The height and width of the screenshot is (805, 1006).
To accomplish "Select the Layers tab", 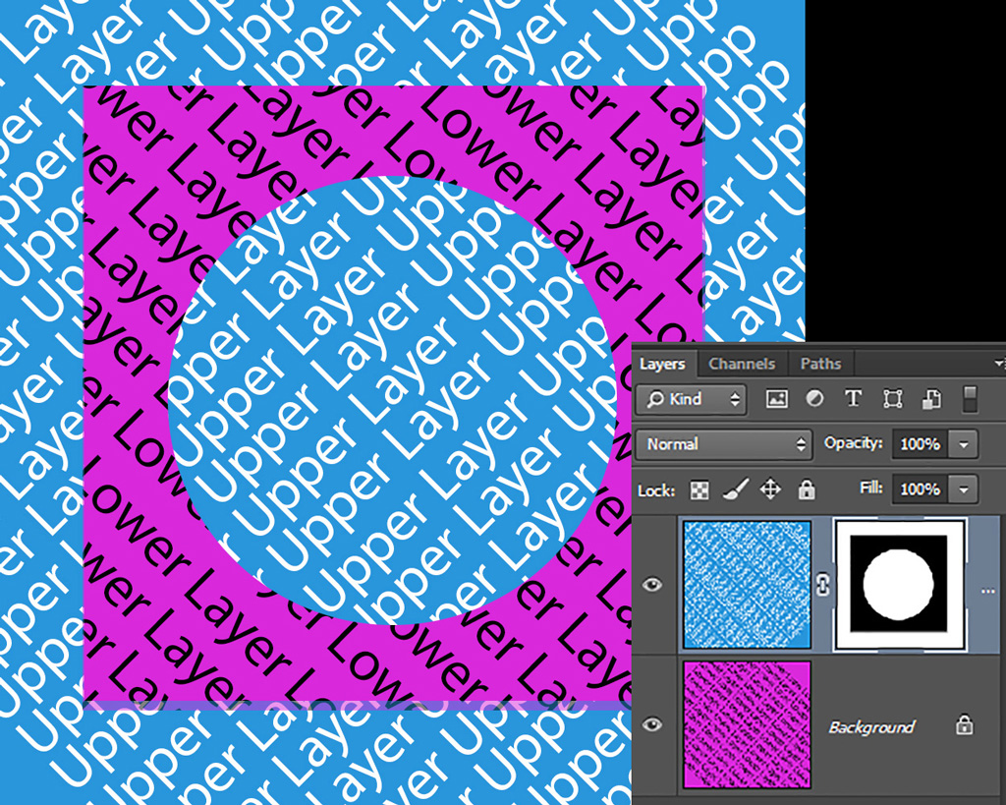I will [x=662, y=364].
